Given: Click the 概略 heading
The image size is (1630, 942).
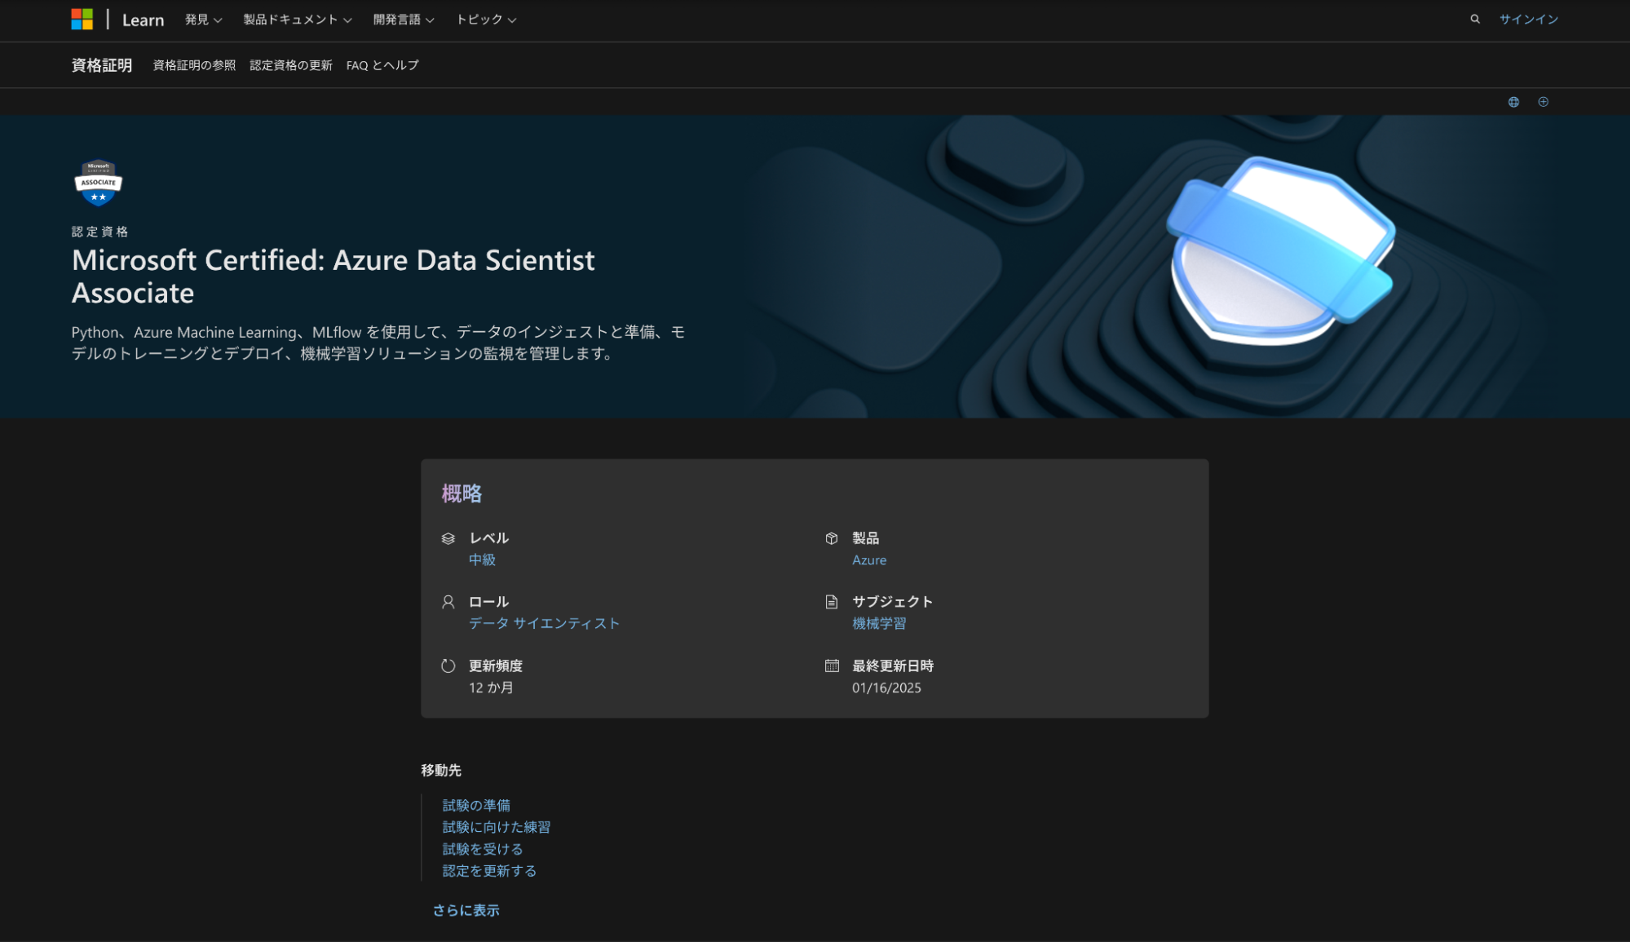Looking at the screenshot, I should coord(462,493).
